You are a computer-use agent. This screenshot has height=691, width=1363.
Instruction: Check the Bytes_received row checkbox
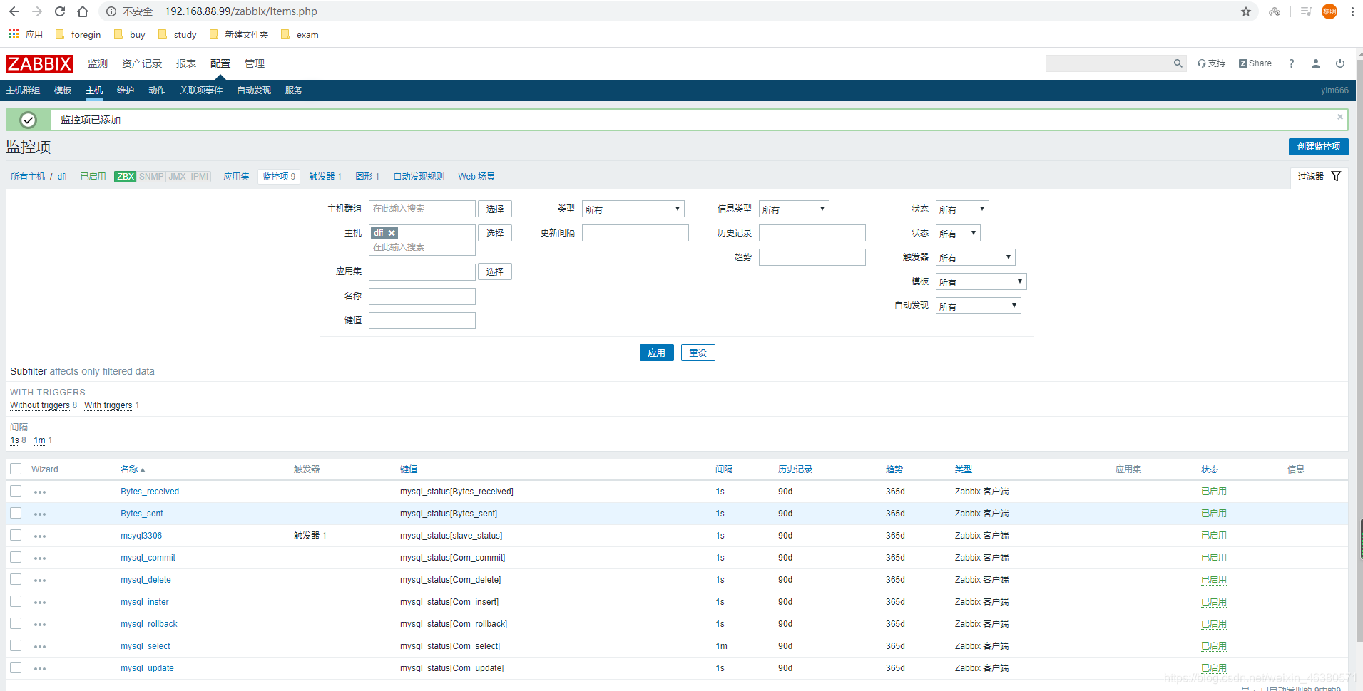16,491
